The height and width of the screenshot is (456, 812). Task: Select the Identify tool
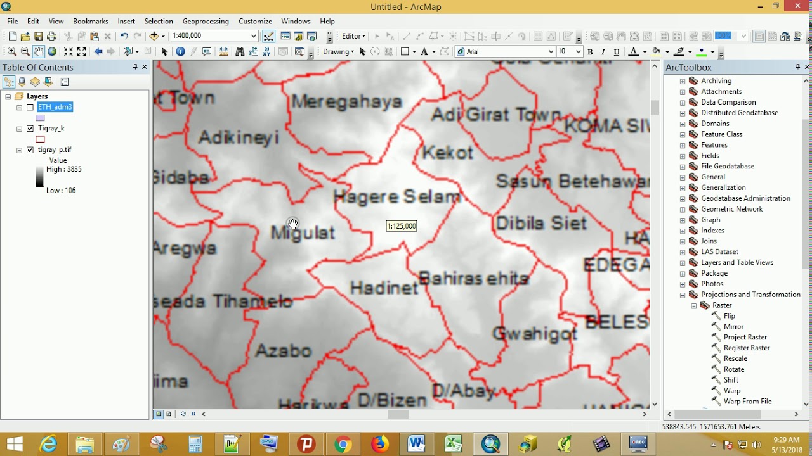(180, 52)
